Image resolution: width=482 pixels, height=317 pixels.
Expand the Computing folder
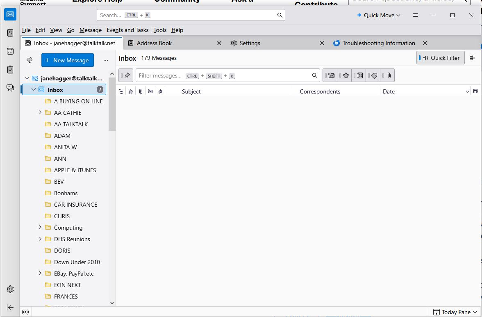[x=40, y=227]
